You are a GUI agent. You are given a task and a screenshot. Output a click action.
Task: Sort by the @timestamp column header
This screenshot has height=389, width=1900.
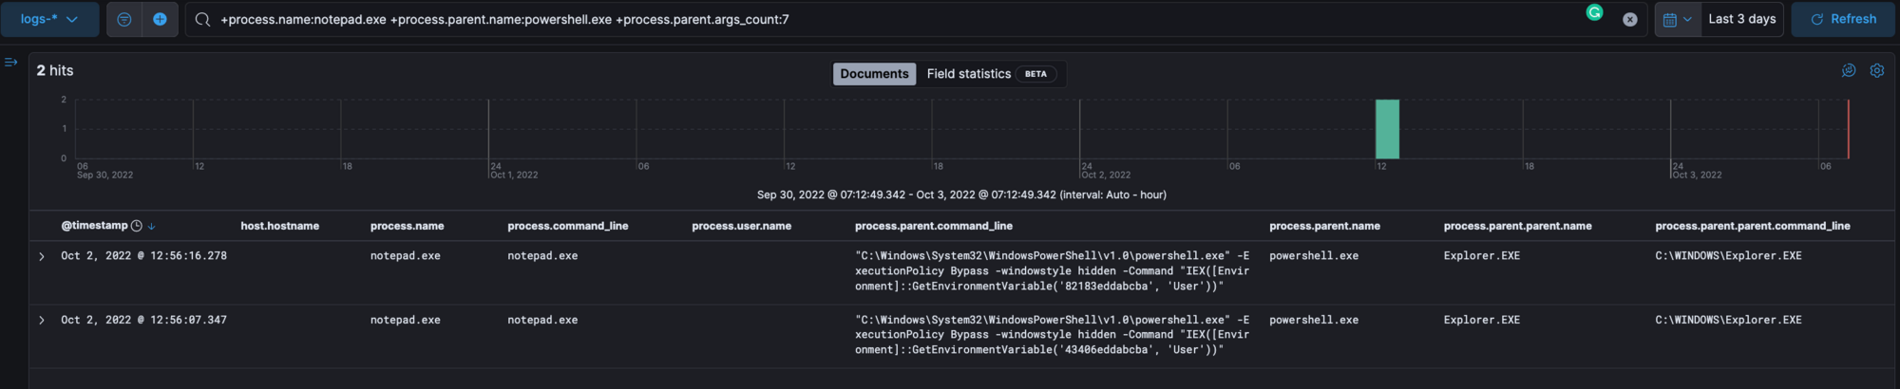click(94, 226)
